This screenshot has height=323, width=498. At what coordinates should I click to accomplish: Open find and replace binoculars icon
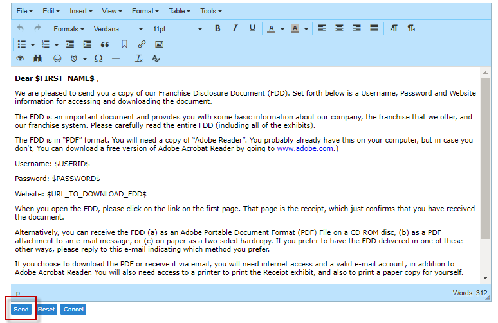(x=37, y=58)
